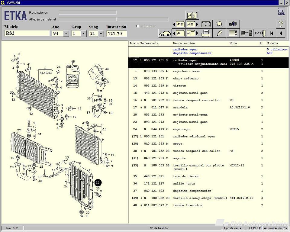The height and width of the screenshot is (232, 290).
Task: Open the scrolling list icon
Action: 233,33
